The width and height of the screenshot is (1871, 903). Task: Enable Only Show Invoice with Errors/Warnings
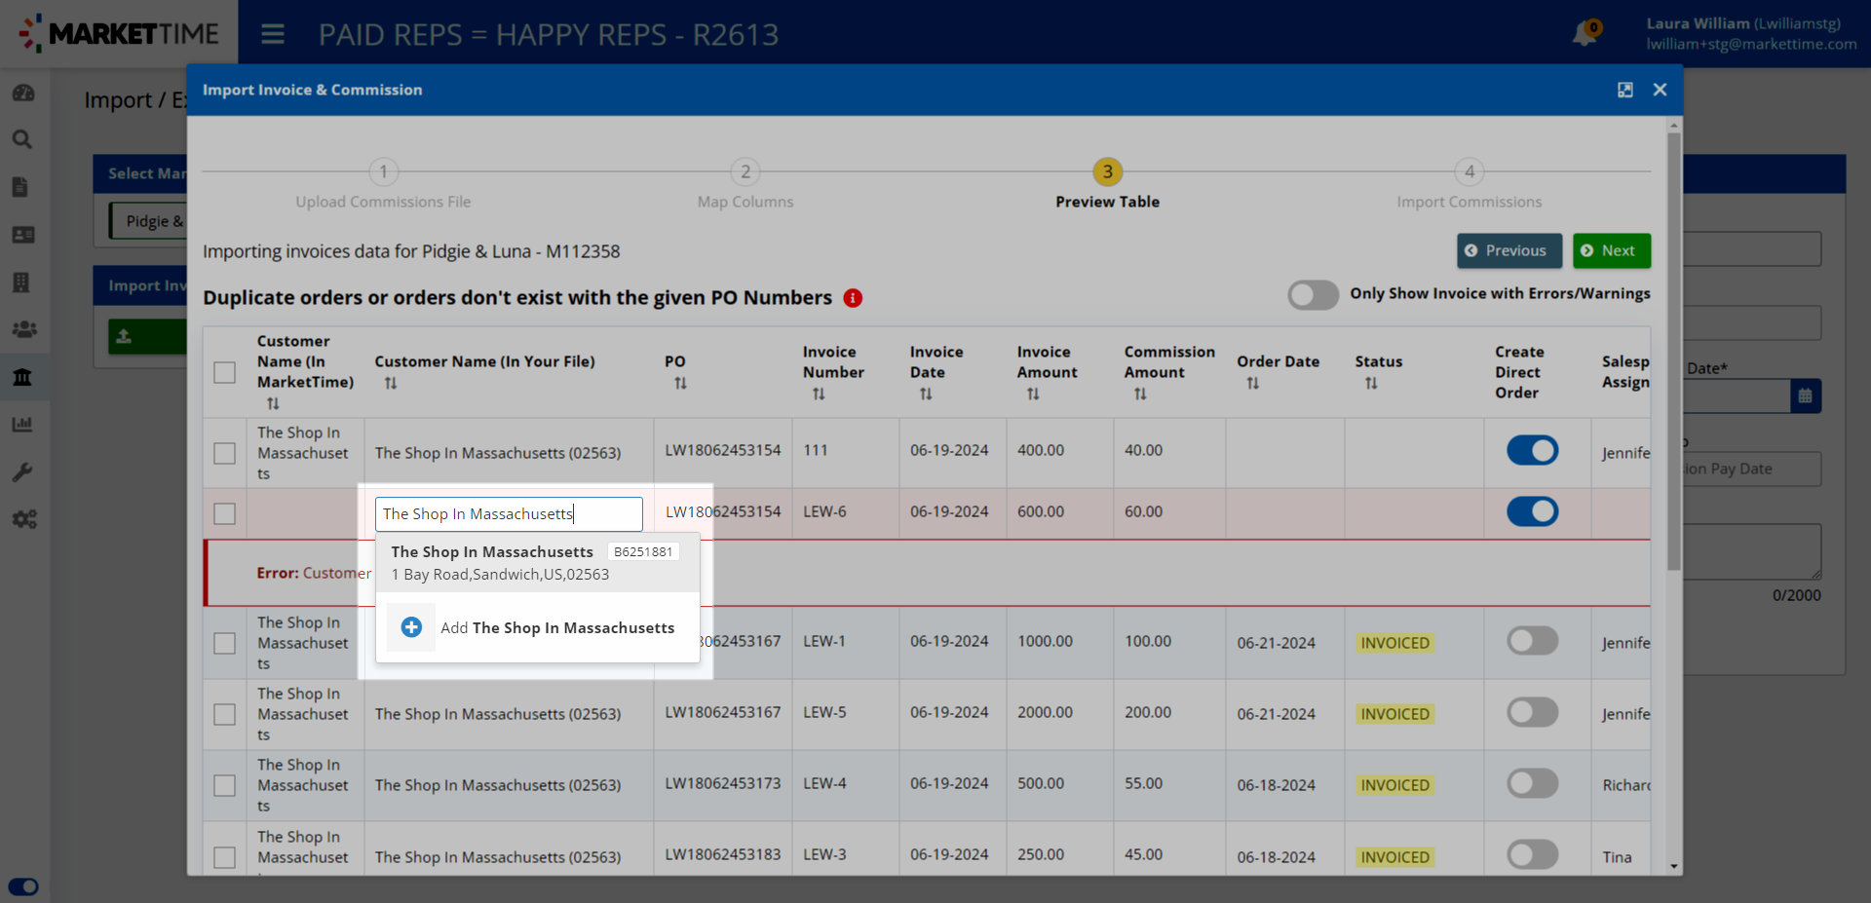(x=1313, y=294)
